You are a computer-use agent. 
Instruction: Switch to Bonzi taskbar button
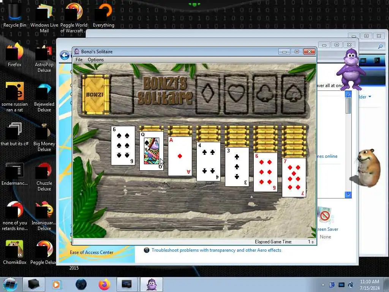pos(152,284)
